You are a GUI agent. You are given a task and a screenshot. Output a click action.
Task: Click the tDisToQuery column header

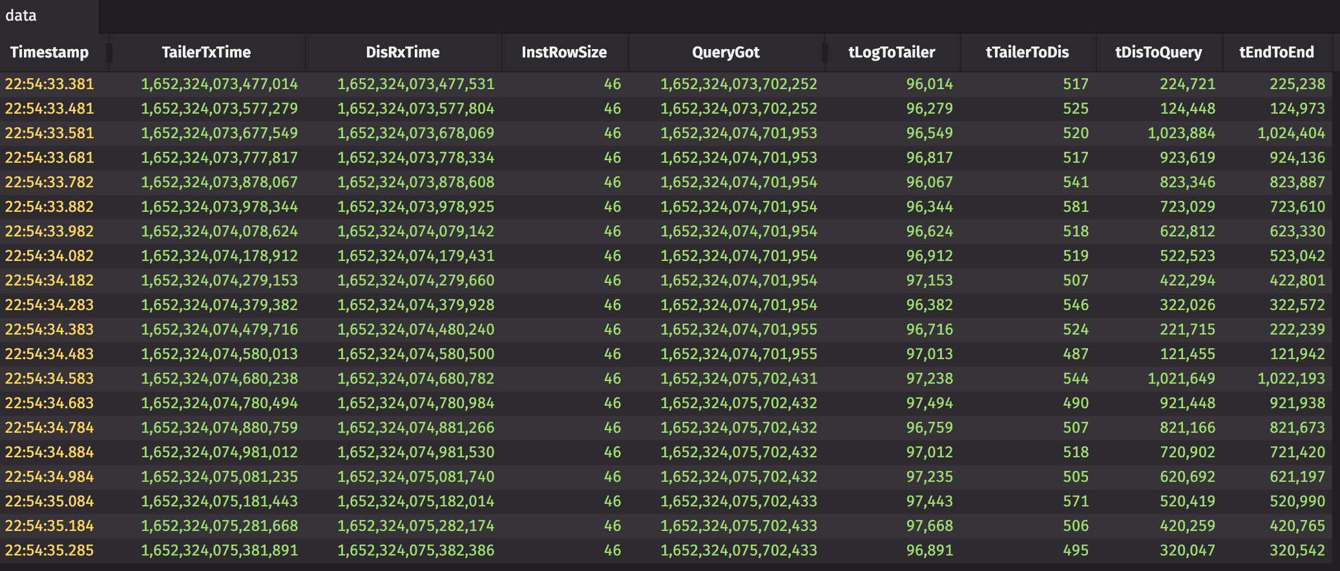(x=1158, y=52)
